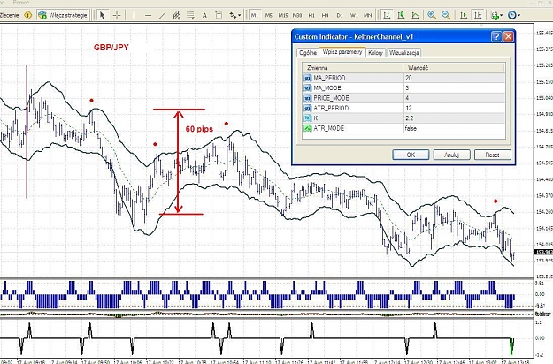
Task: Open the Ogólne tab
Action: tap(308, 52)
